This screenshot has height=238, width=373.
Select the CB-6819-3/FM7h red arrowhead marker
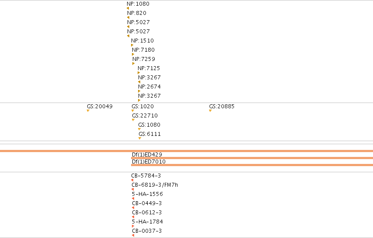coord(133,189)
